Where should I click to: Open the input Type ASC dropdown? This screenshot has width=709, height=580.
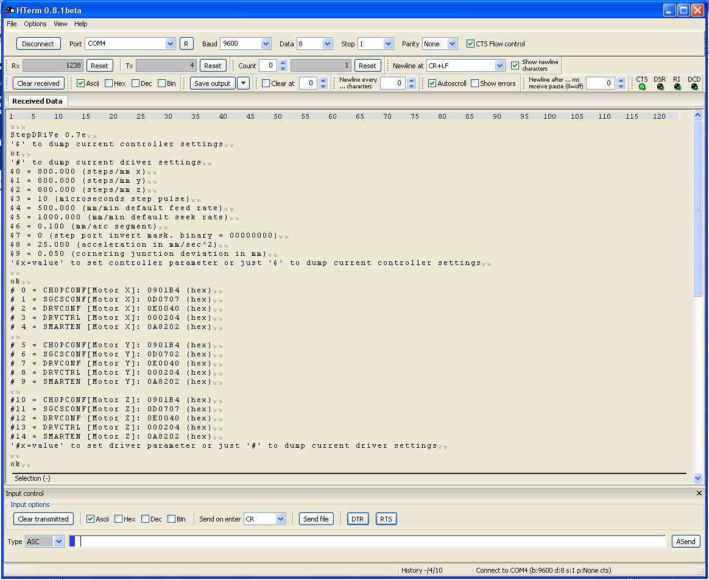click(x=59, y=542)
